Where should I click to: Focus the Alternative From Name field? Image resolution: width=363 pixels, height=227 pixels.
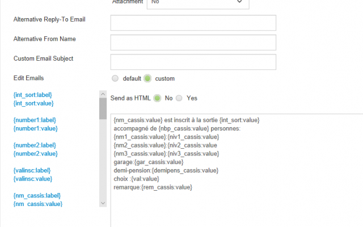click(x=193, y=43)
